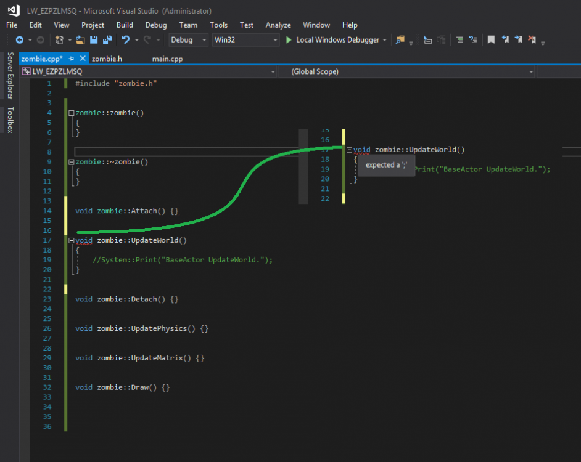
Task: Collapse the zombie::zombie() constructor block
Action: click(x=71, y=113)
